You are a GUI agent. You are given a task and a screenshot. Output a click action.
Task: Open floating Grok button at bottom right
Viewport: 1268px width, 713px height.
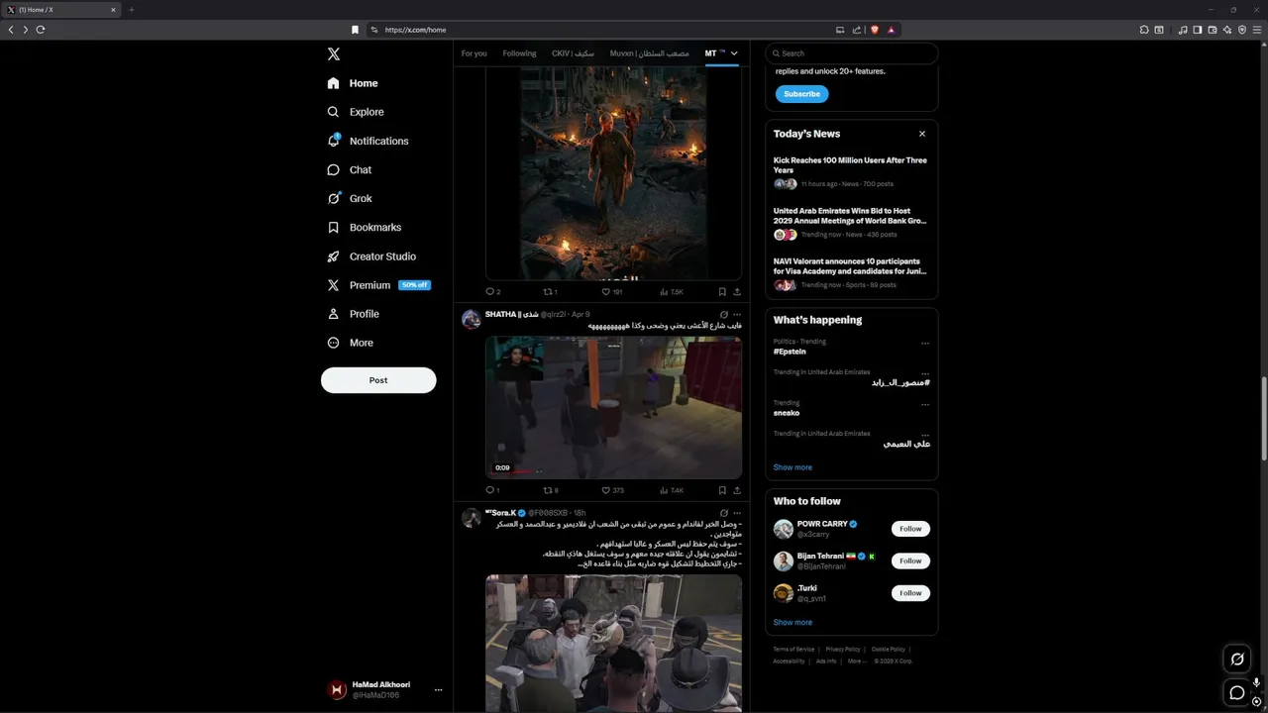(x=1237, y=659)
